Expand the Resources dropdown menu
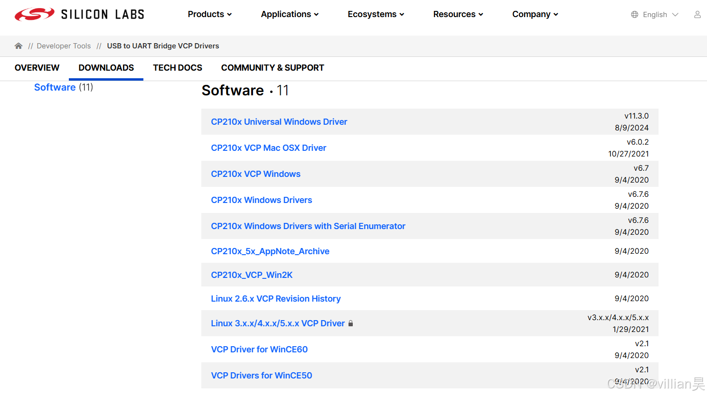 click(x=457, y=14)
